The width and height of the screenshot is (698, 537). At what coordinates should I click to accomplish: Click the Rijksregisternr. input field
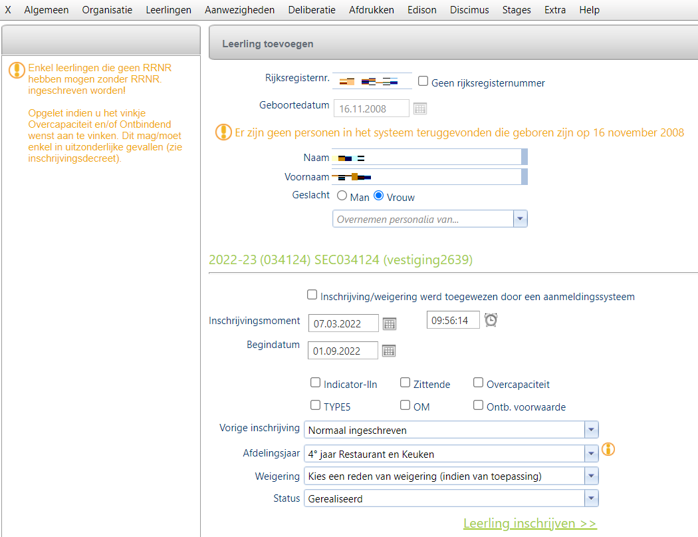click(372, 81)
